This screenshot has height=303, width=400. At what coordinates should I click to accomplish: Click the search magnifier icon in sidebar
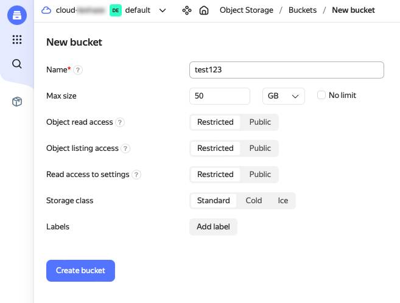[x=17, y=64]
